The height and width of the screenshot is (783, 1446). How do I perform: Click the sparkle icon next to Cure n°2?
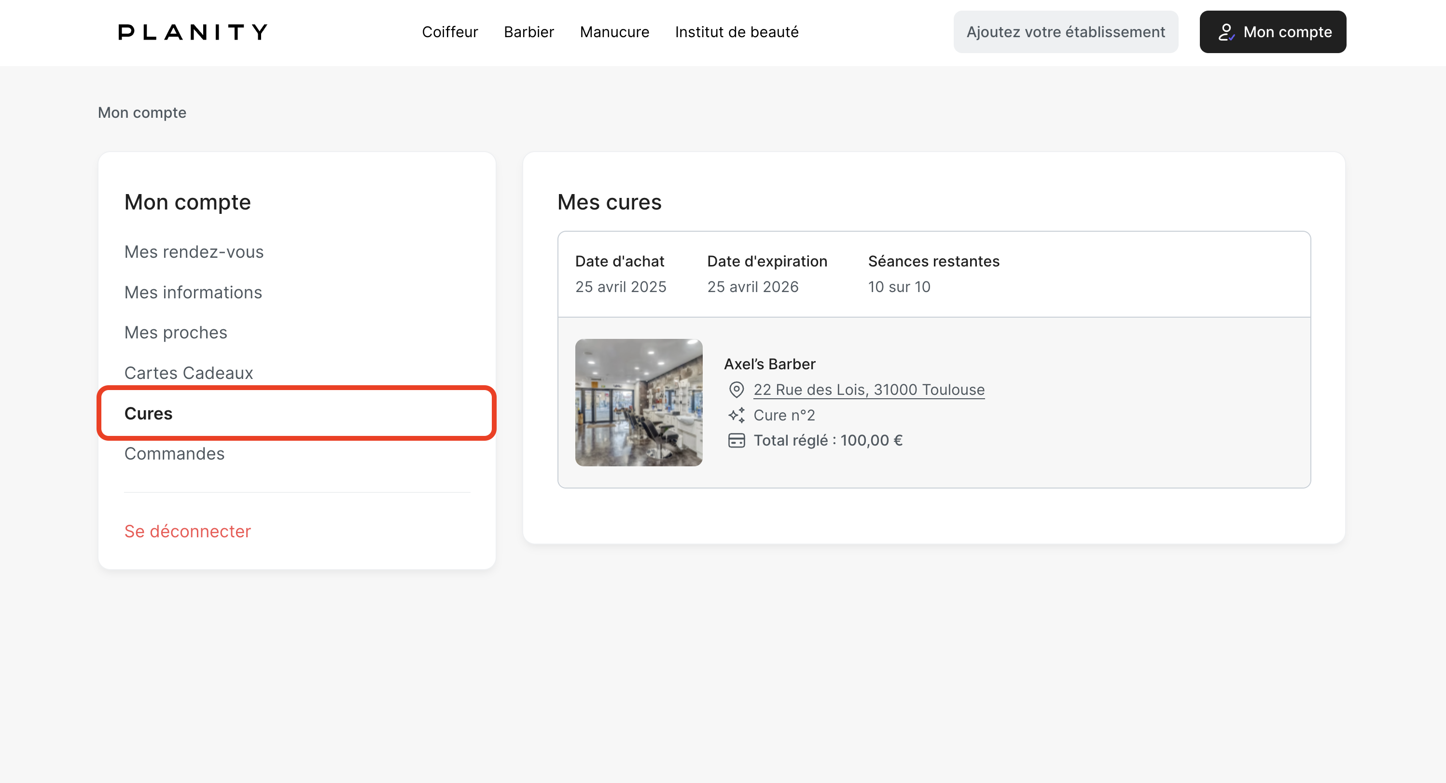(x=736, y=415)
